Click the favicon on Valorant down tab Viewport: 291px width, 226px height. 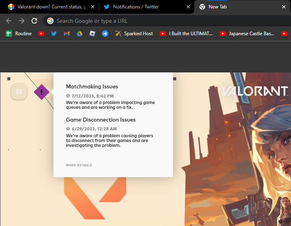tap(11, 7)
